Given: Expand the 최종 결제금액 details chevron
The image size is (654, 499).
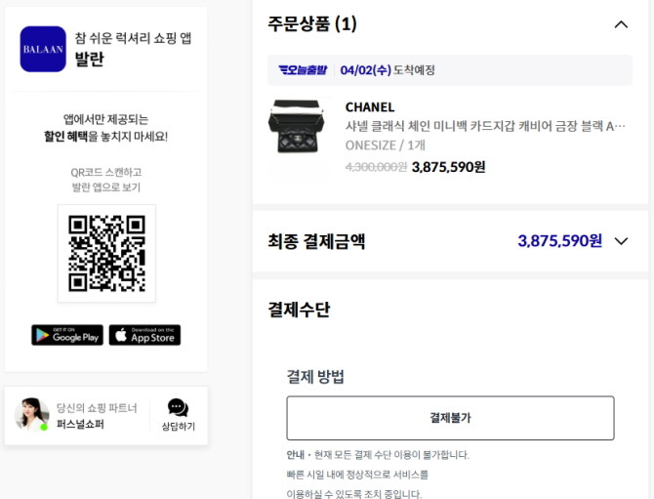Looking at the screenshot, I should coord(621,241).
